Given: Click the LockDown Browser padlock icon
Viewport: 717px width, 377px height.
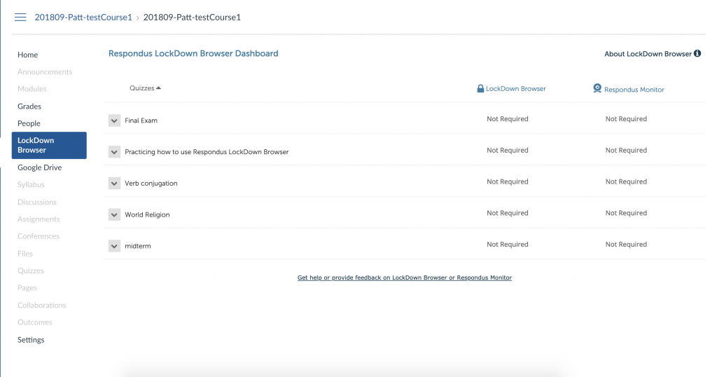Looking at the screenshot, I should coord(480,89).
